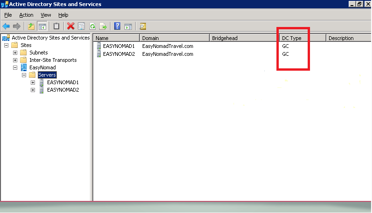The width and height of the screenshot is (372, 213).
Task: Click the blue Back arrow
Action: click(6, 26)
